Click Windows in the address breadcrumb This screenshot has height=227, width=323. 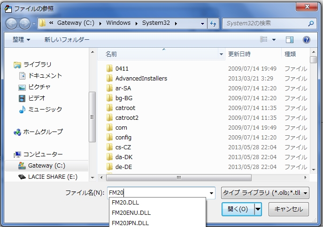[x=118, y=23]
